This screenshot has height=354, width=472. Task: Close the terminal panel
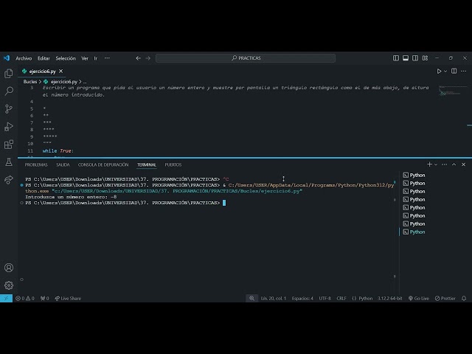point(464,164)
